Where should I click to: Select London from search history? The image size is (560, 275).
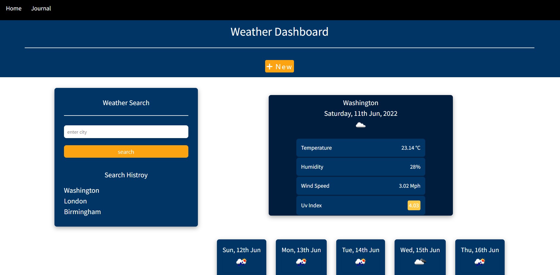tap(75, 201)
